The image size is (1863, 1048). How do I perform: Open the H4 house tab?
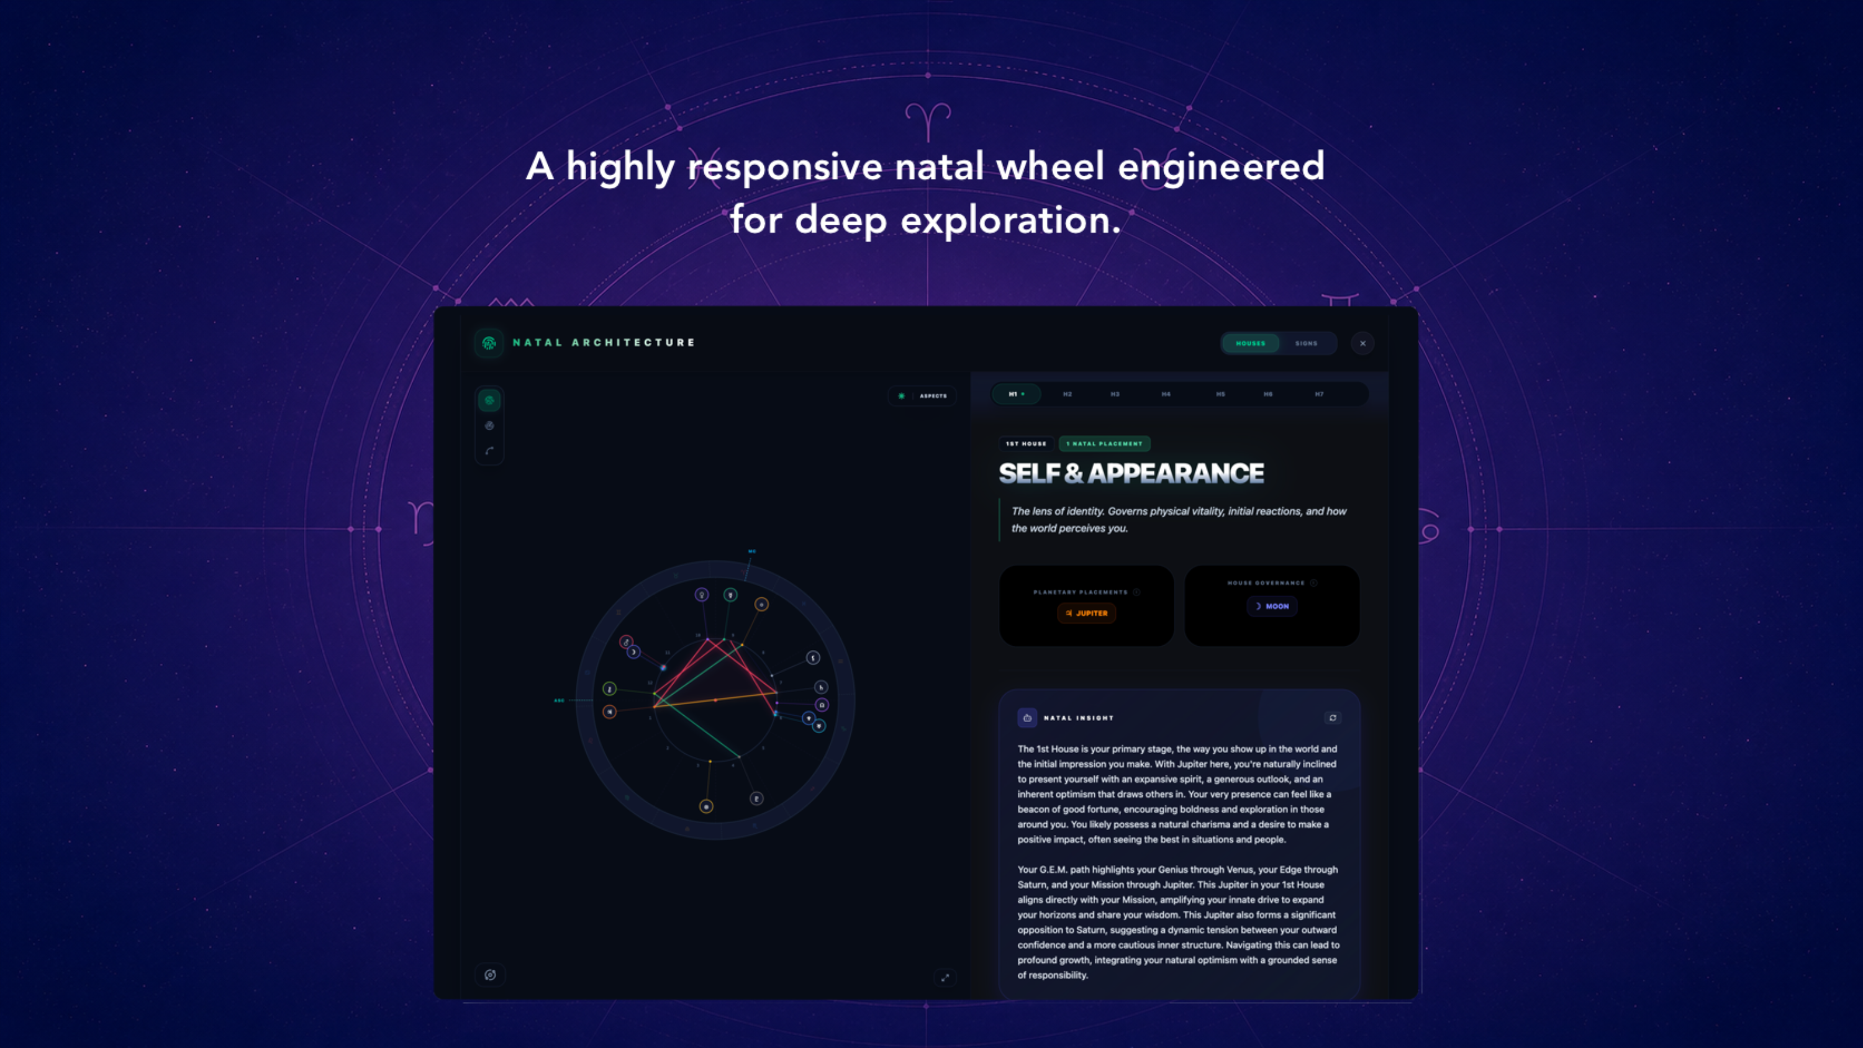[x=1166, y=394]
